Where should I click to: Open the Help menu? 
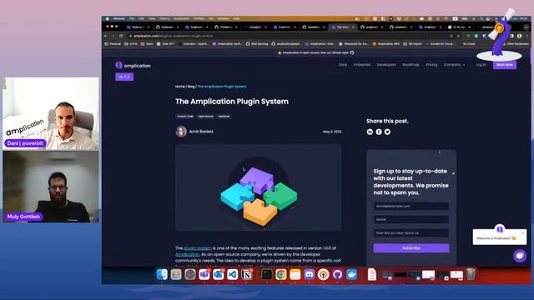pos(236,18)
